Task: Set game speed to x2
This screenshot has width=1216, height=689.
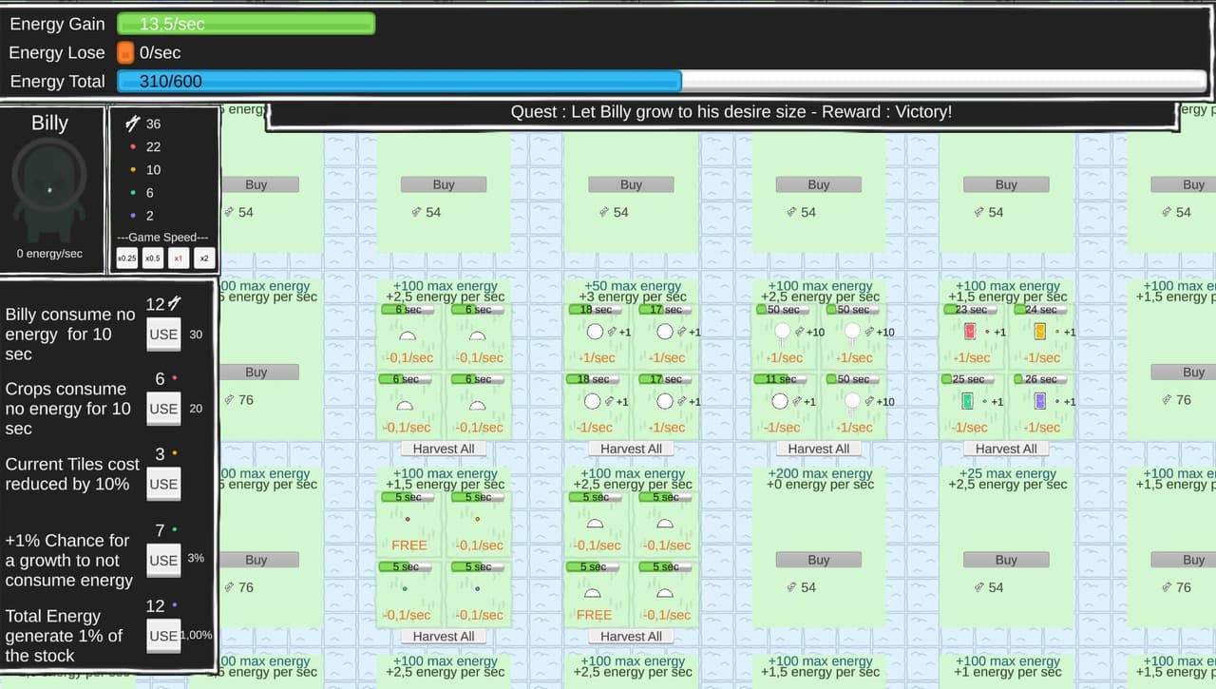Action: point(204,258)
